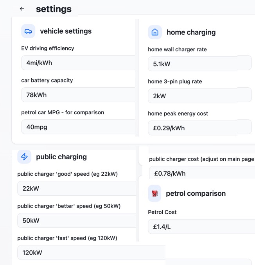The image size is (255, 265).
Task: Select the 'good' speed 22kW field
Action: coord(76,188)
